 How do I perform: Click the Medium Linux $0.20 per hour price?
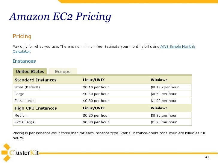[96, 116]
